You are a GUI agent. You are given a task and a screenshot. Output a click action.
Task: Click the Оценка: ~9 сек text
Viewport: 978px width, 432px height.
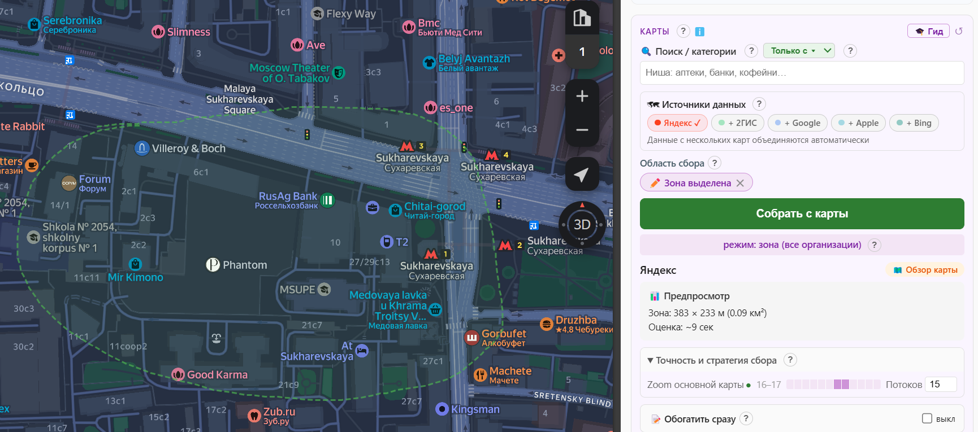pyautogui.click(x=681, y=327)
